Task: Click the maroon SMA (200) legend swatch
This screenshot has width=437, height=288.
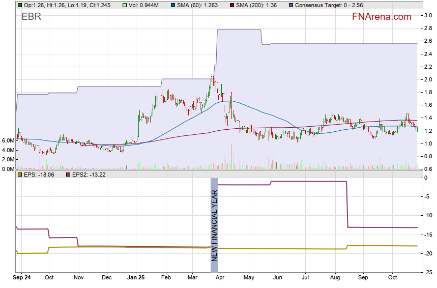Action: tap(231, 5)
